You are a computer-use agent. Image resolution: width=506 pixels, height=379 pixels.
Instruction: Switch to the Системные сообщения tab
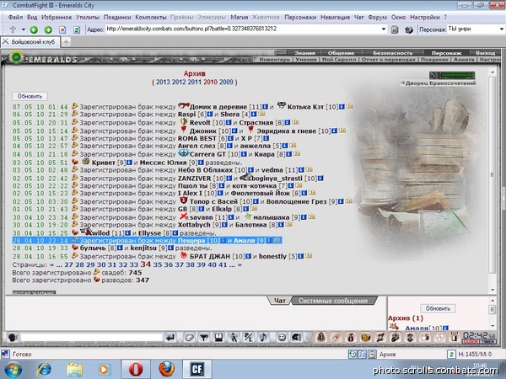click(x=333, y=301)
